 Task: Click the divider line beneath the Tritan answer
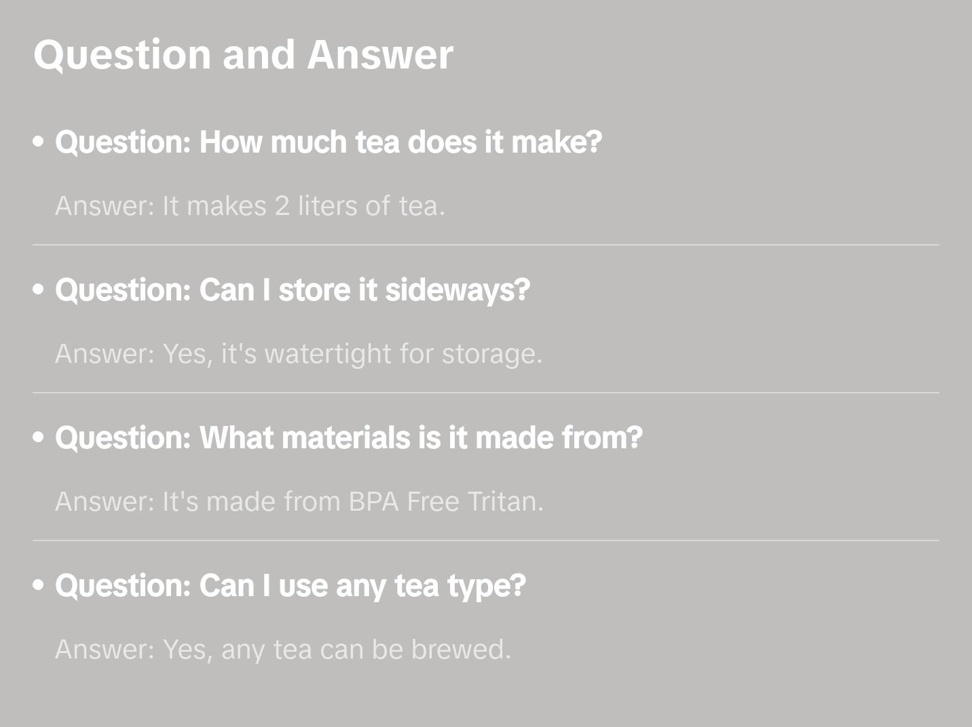pos(486,541)
